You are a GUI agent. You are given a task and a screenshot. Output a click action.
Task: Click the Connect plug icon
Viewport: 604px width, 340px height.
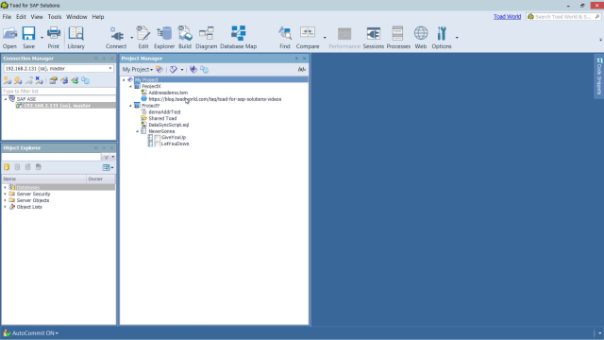116,34
